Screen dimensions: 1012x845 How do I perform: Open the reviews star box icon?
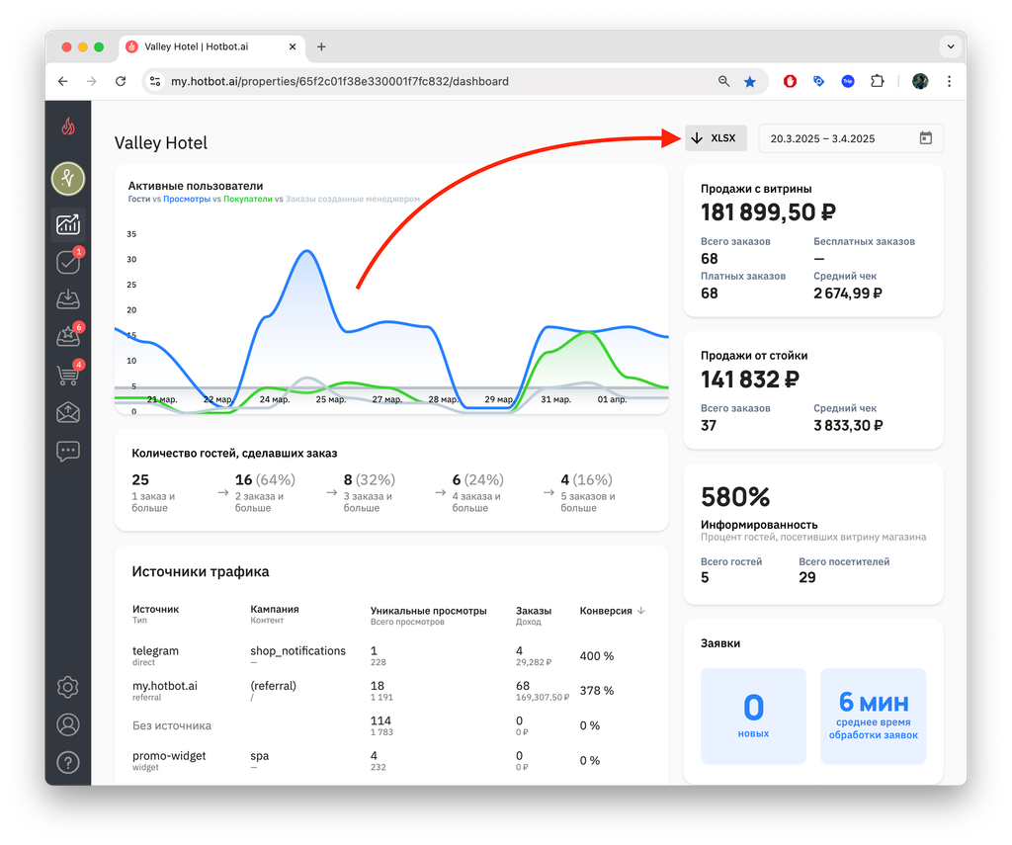tap(68, 336)
